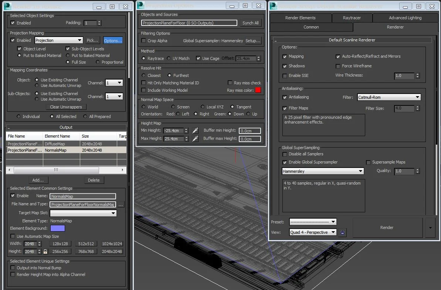Open Projection modifier dropdown
The height and width of the screenshot is (290, 441).
tap(59, 40)
